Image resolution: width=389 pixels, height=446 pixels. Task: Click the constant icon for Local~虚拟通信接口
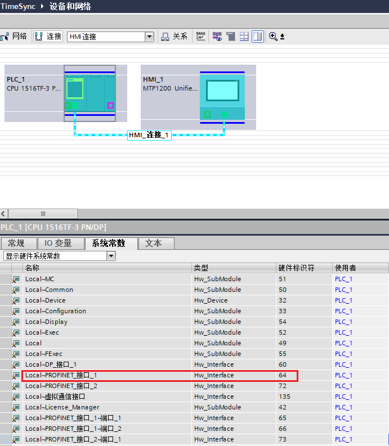(x=16, y=397)
